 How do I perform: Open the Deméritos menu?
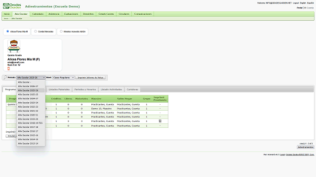[x=88, y=14]
